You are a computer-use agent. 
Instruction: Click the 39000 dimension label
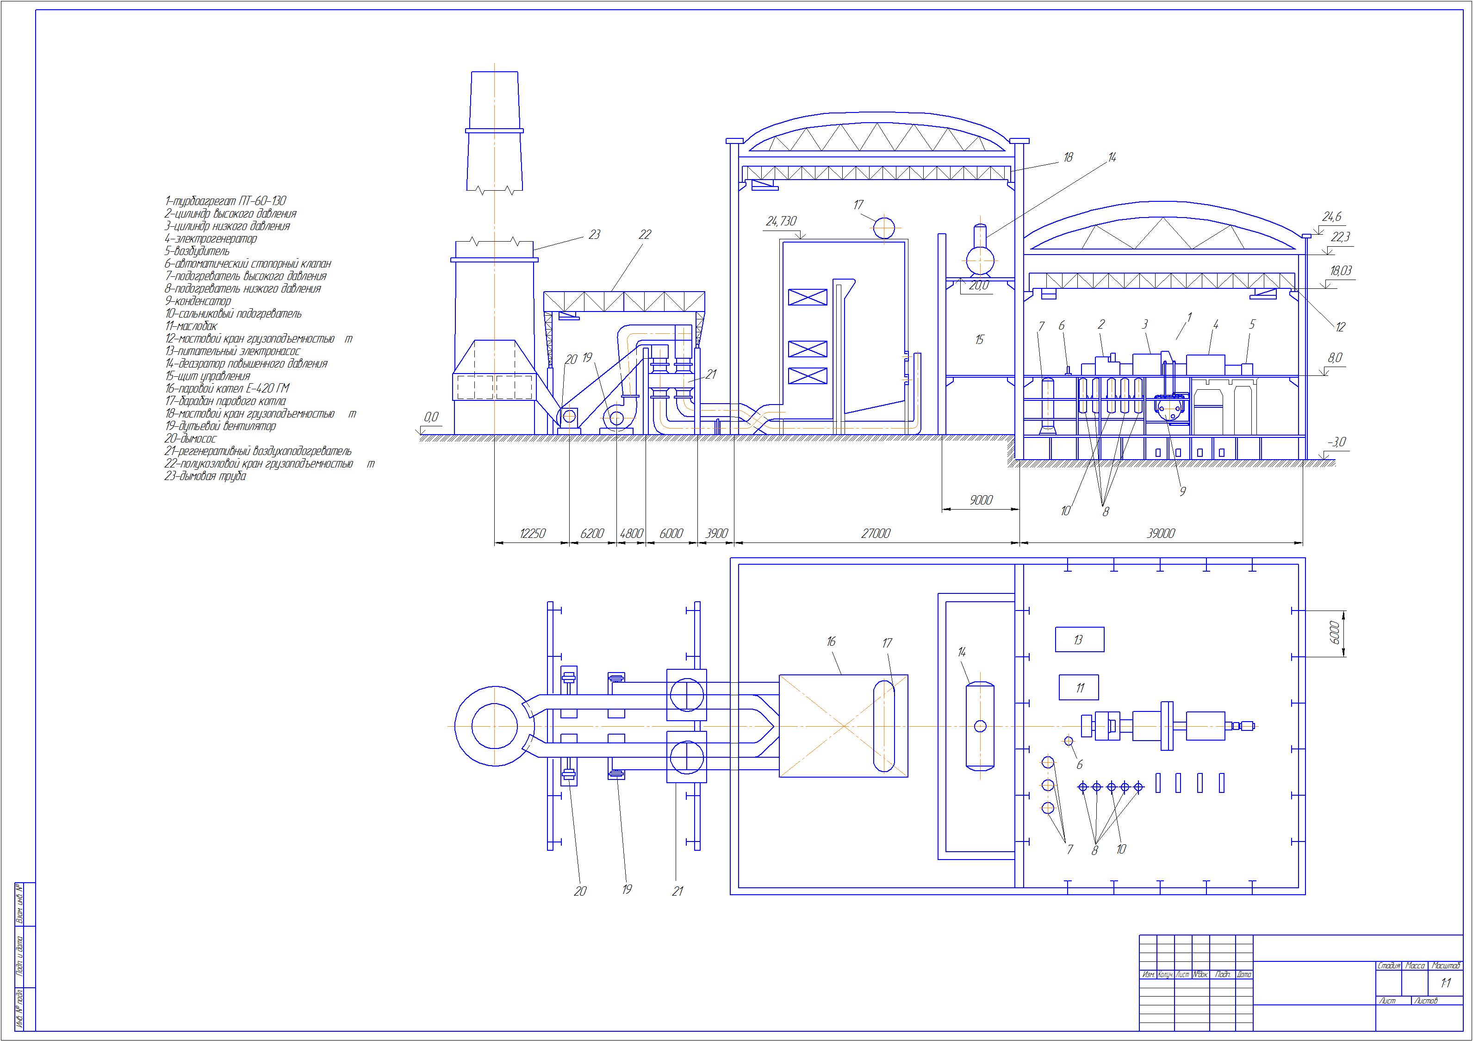(x=1161, y=533)
